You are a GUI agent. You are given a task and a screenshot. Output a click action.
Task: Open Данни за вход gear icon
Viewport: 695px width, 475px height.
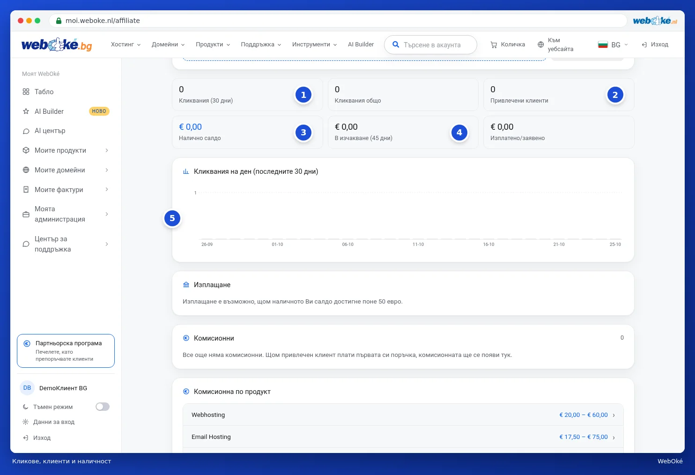pyautogui.click(x=25, y=422)
